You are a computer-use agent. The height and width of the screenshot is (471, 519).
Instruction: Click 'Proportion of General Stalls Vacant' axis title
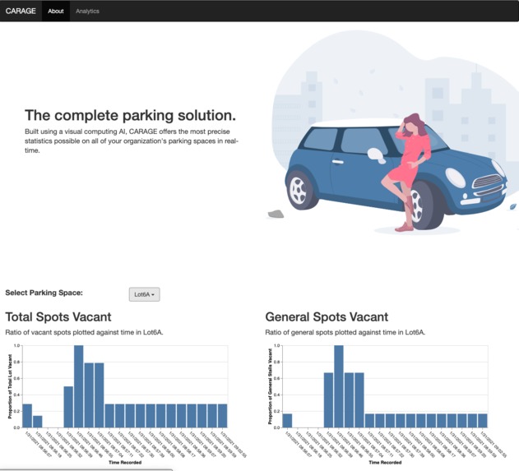[270, 386]
